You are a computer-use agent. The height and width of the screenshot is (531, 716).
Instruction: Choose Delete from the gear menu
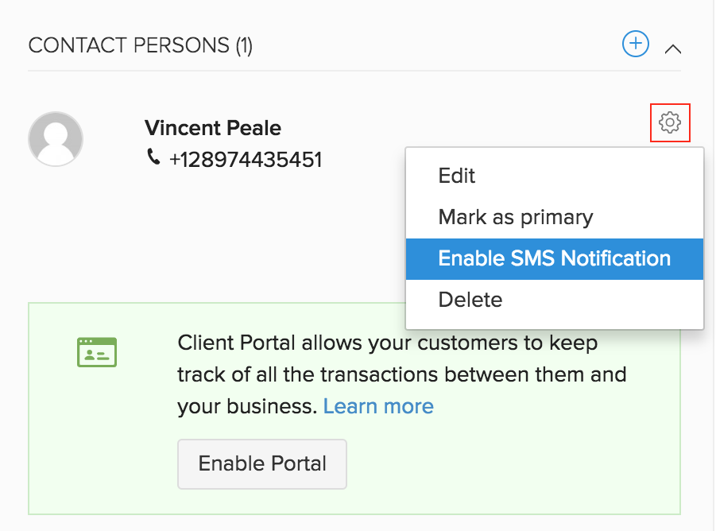pos(470,300)
